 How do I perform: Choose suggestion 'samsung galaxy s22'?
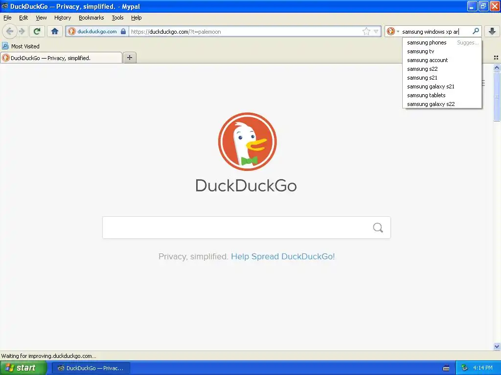442,104
